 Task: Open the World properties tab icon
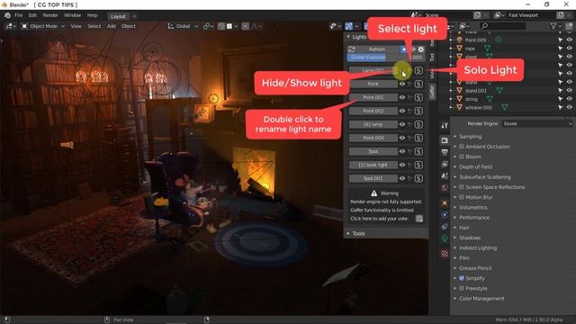coord(445,188)
